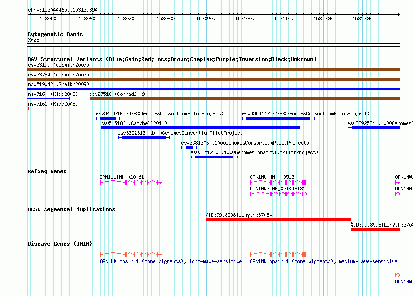Click the Disease Genes (OMIM) track title

click(x=60, y=244)
